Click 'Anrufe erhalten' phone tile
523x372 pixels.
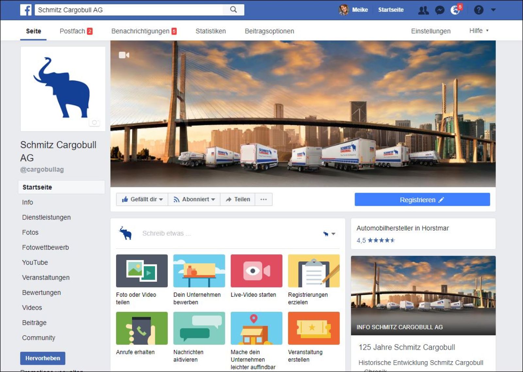pos(142,333)
